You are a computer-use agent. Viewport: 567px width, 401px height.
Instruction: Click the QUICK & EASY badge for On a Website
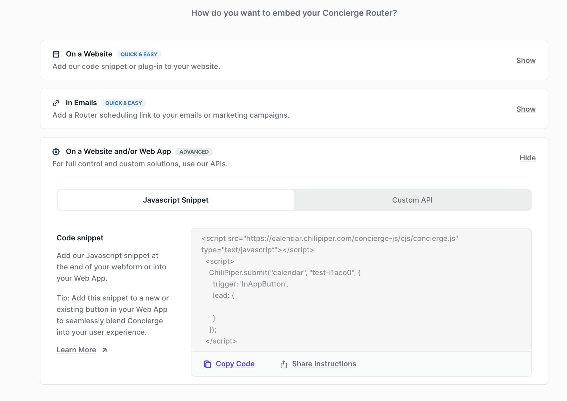[139, 54]
